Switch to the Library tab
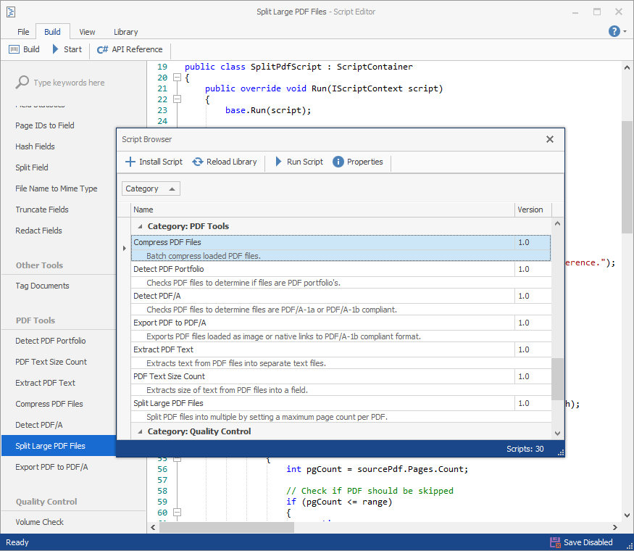This screenshot has height=551, width=634. 125,32
